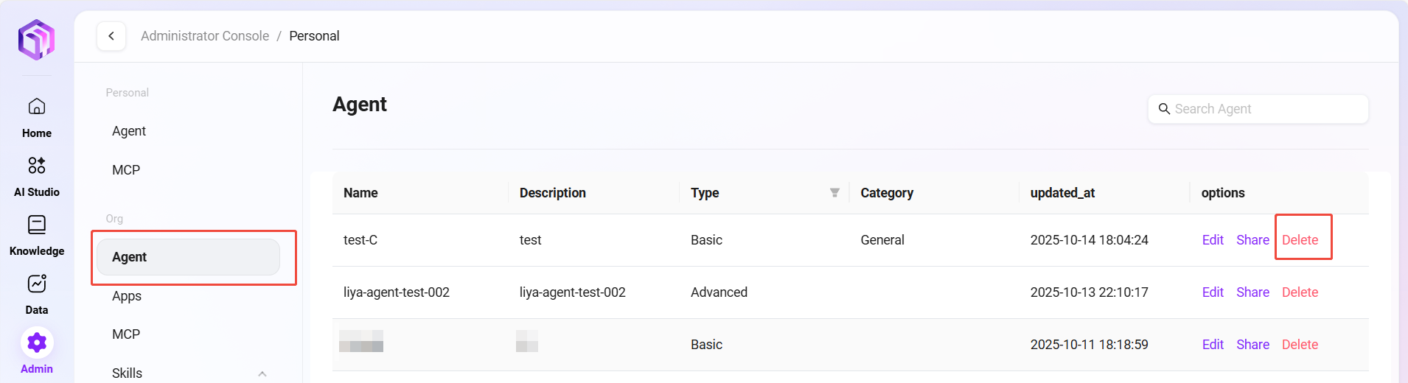Open the Home section icon
This screenshot has height=383, width=1408.
click(37, 108)
